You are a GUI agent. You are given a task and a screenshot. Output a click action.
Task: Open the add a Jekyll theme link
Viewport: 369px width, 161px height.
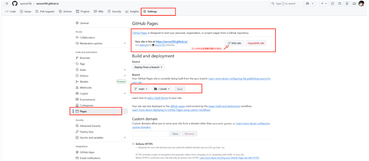(158, 98)
